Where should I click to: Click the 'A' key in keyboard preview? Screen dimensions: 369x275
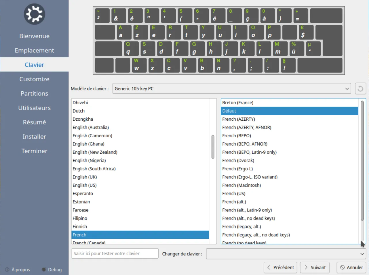click(124, 32)
